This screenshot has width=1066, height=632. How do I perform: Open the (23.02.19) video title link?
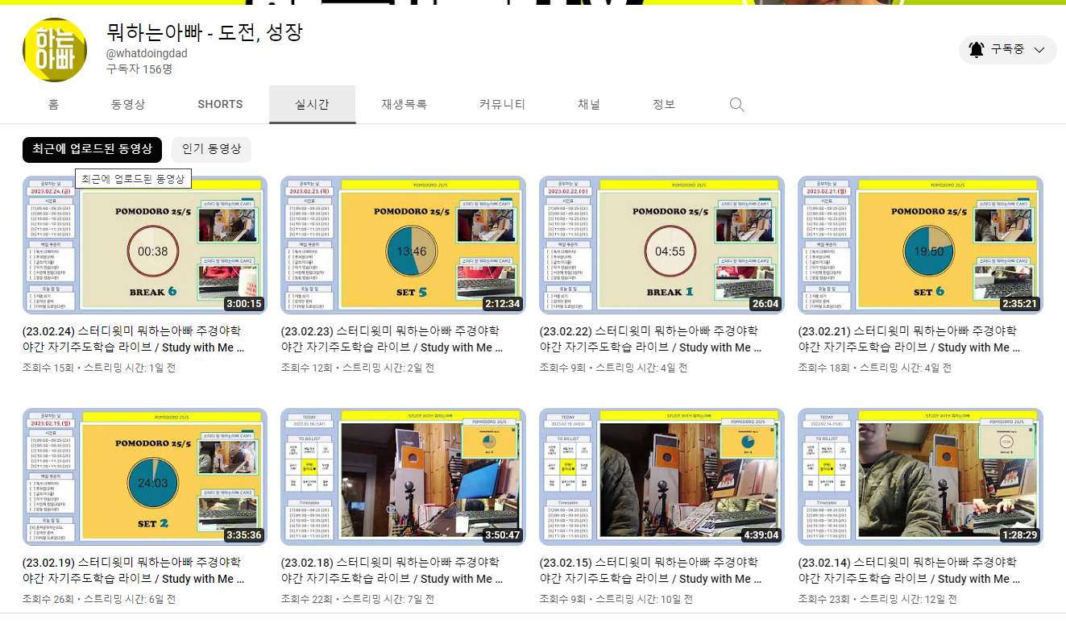[x=134, y=571]
